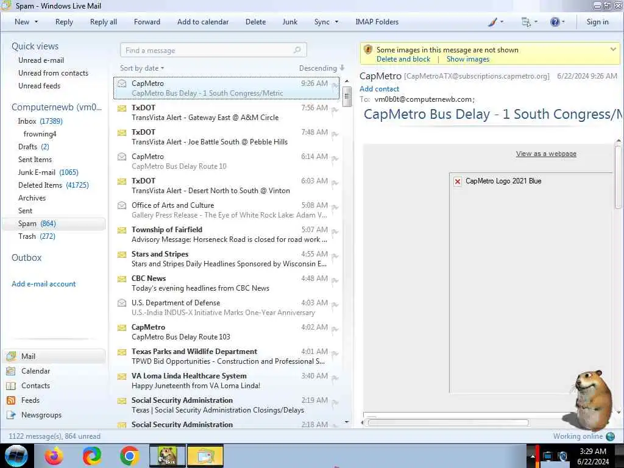624x468 pixels.
Task: Select the Unread e-mail quick view
Action: click(41, 60)
